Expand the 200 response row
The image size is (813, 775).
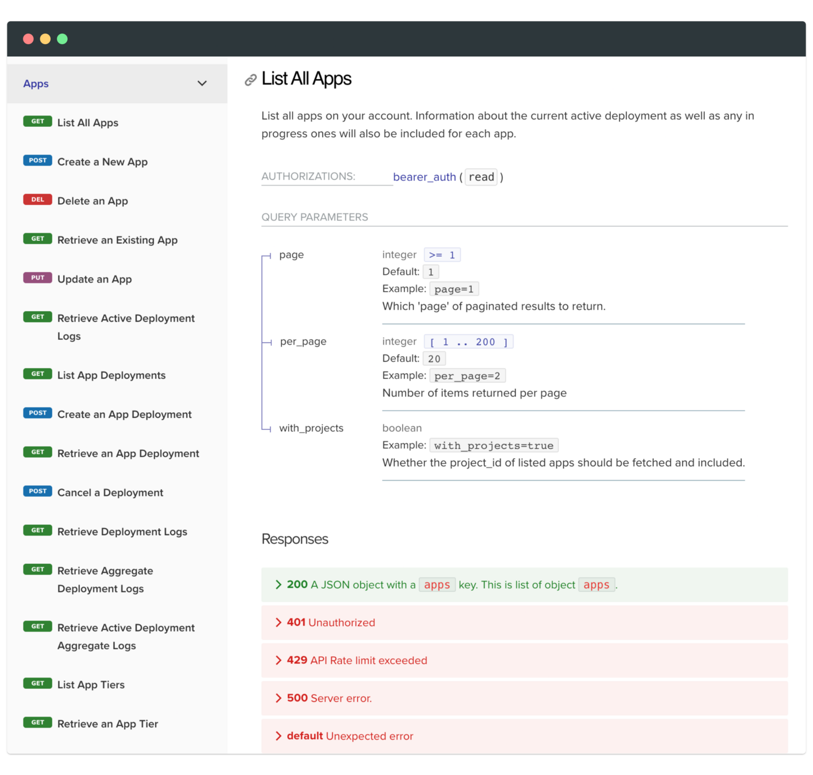coord(279,584)
